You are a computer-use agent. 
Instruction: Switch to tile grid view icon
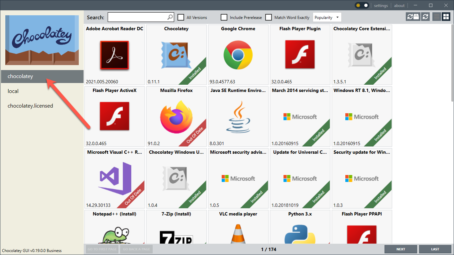click(446, 17)
